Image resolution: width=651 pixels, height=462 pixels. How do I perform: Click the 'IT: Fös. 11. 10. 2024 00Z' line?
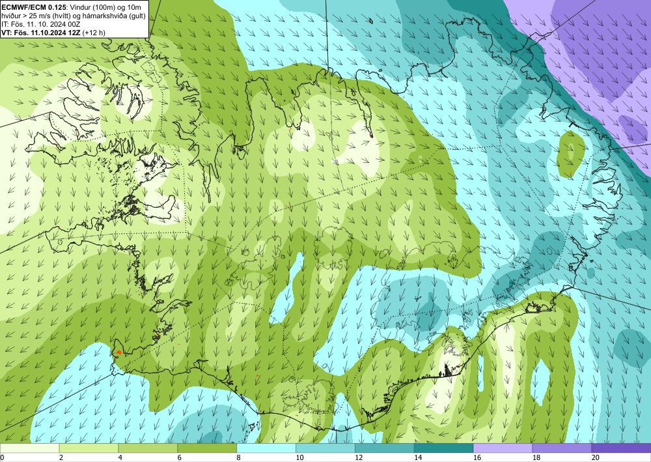[x=39, y=24]
